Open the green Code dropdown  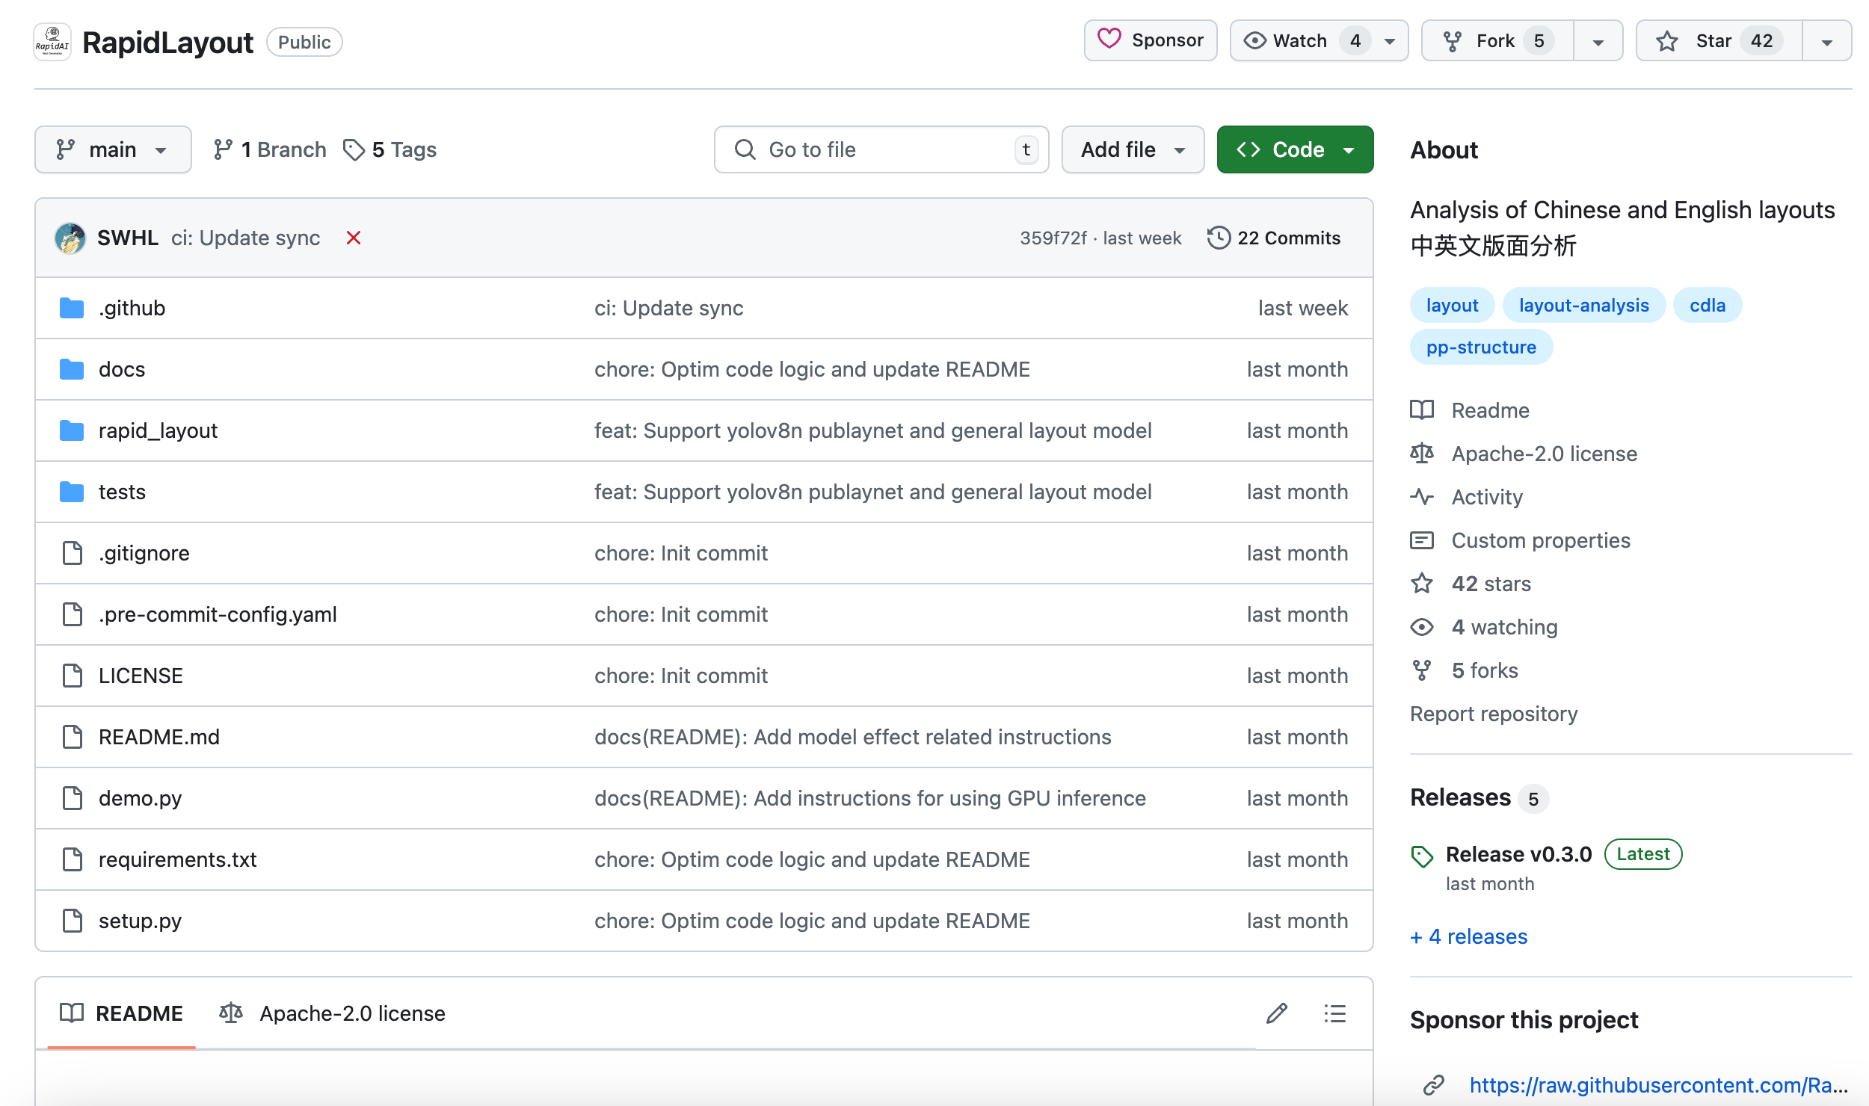pyautogui.click(x=1295, y=149)
